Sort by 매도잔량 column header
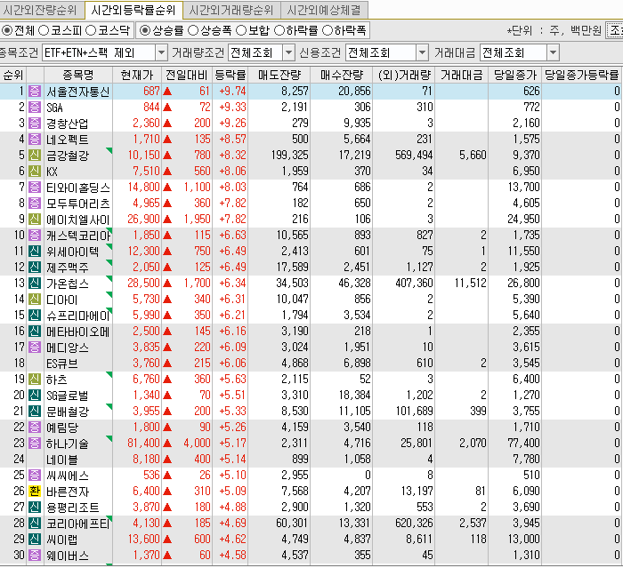Screen dimensions: 623x568 pyautogui.click(x=279, y=75)
